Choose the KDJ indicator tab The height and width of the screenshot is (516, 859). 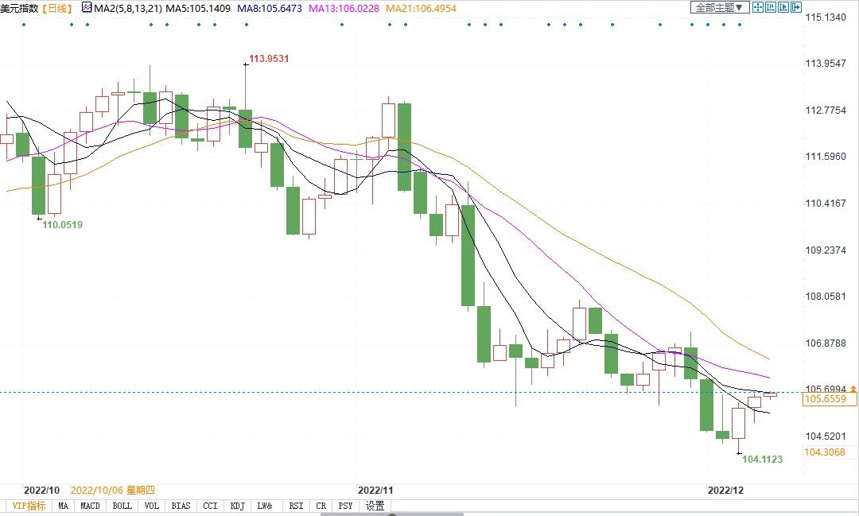237,506
